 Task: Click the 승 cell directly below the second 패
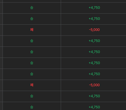(x=32, y=96)
